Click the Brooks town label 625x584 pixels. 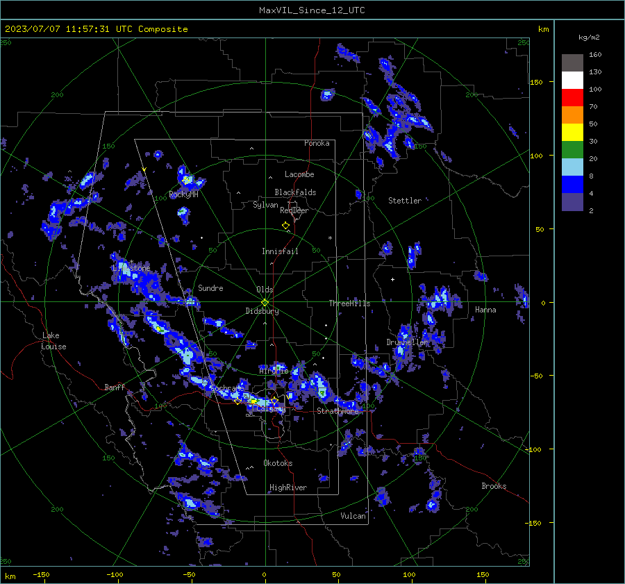pyautogui.click(x=494, y=486)
